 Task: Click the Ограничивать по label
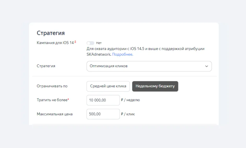point(52,86)
